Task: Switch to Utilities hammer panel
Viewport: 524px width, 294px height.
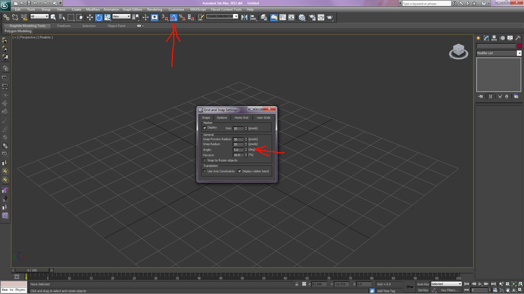Action: [x=518, y=38]
